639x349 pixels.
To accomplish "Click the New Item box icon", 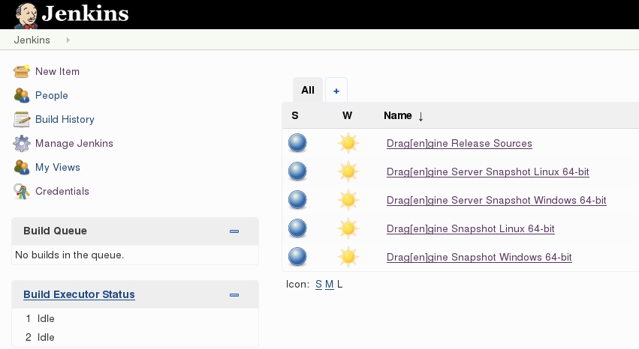I will pyautogui.click(x=22, y=71).
